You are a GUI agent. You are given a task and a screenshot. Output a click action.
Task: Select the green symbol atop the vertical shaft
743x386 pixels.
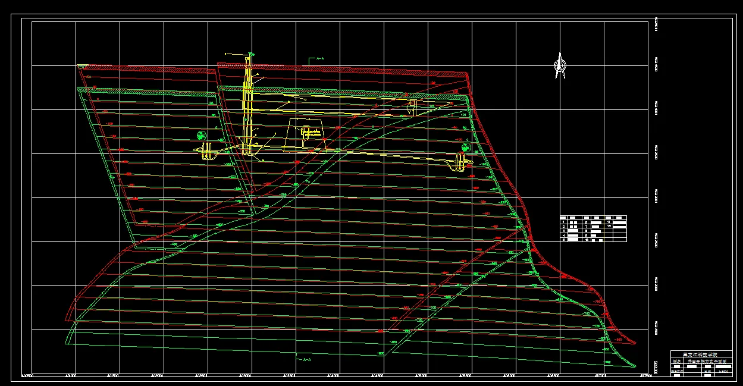pyautogui.click(x=252, y=55)
